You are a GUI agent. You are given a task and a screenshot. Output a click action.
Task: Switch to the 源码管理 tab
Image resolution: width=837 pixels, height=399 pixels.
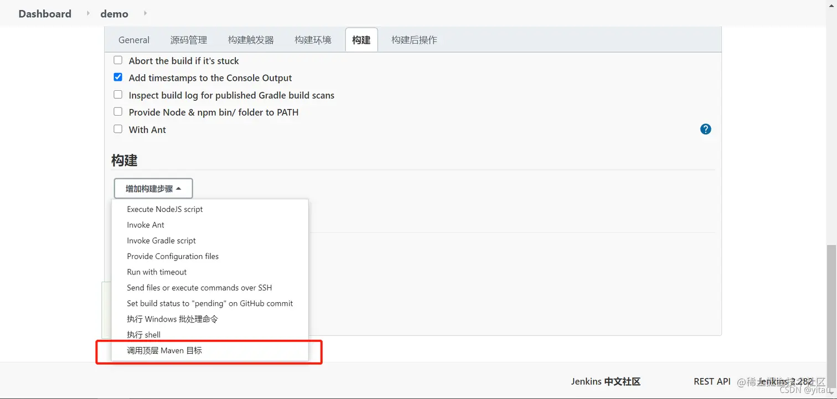coord(189,40)
